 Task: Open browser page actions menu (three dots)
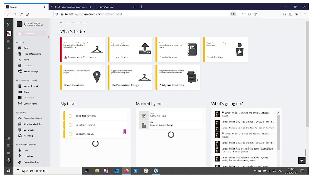[244, 14]
